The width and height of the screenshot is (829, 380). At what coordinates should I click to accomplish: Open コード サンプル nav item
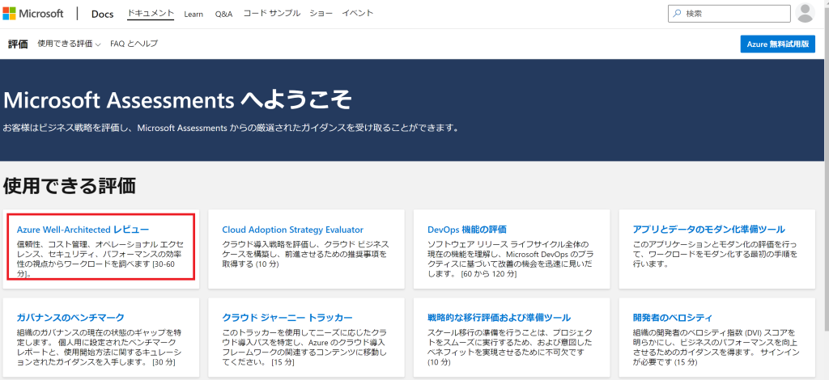coord(272,13)
